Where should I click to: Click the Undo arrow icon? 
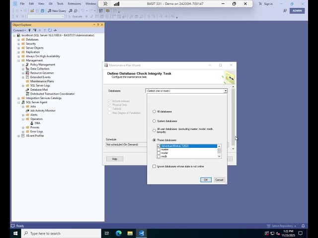(x=82, y=11)
